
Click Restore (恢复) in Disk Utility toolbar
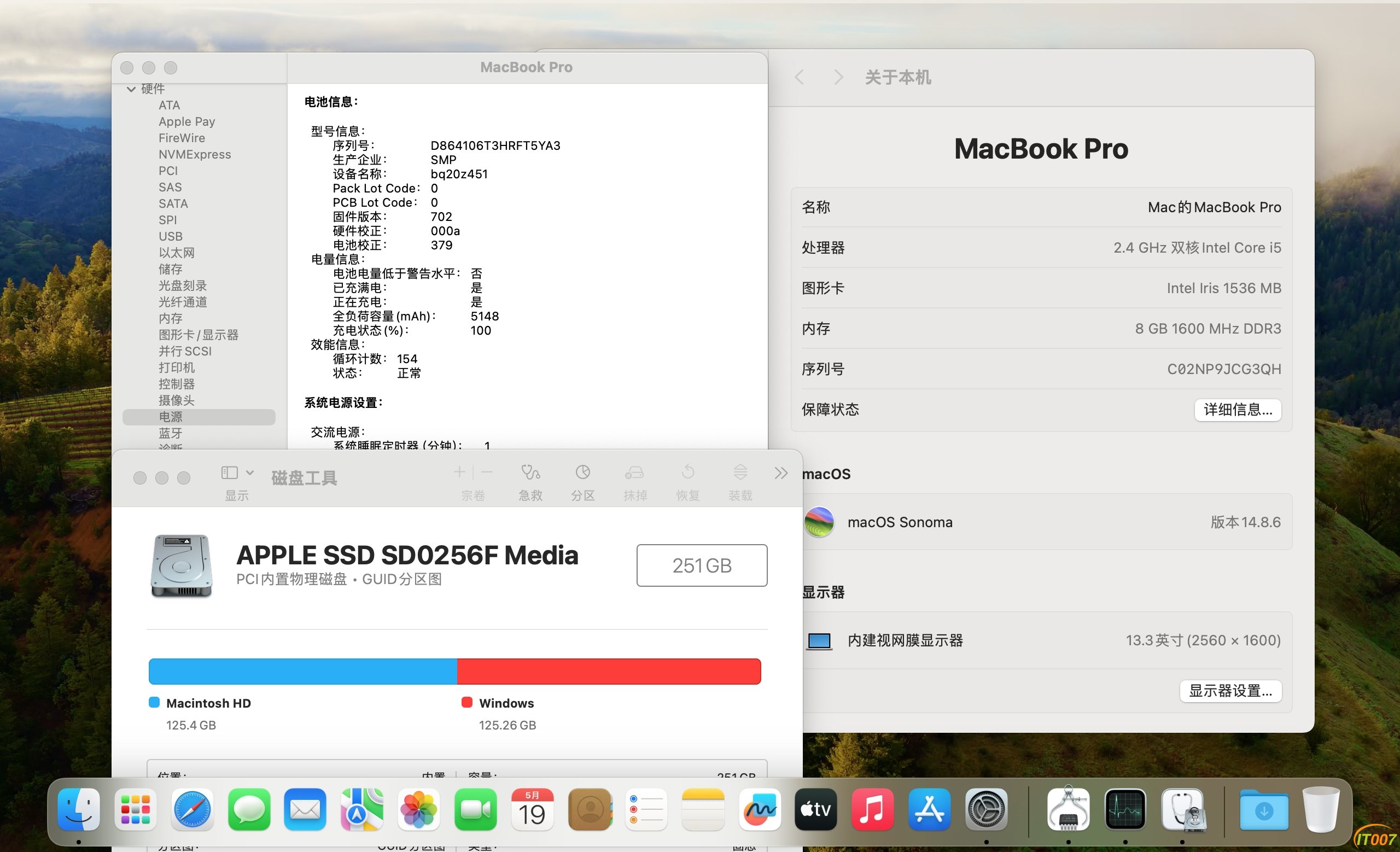[x=687, y=482]
